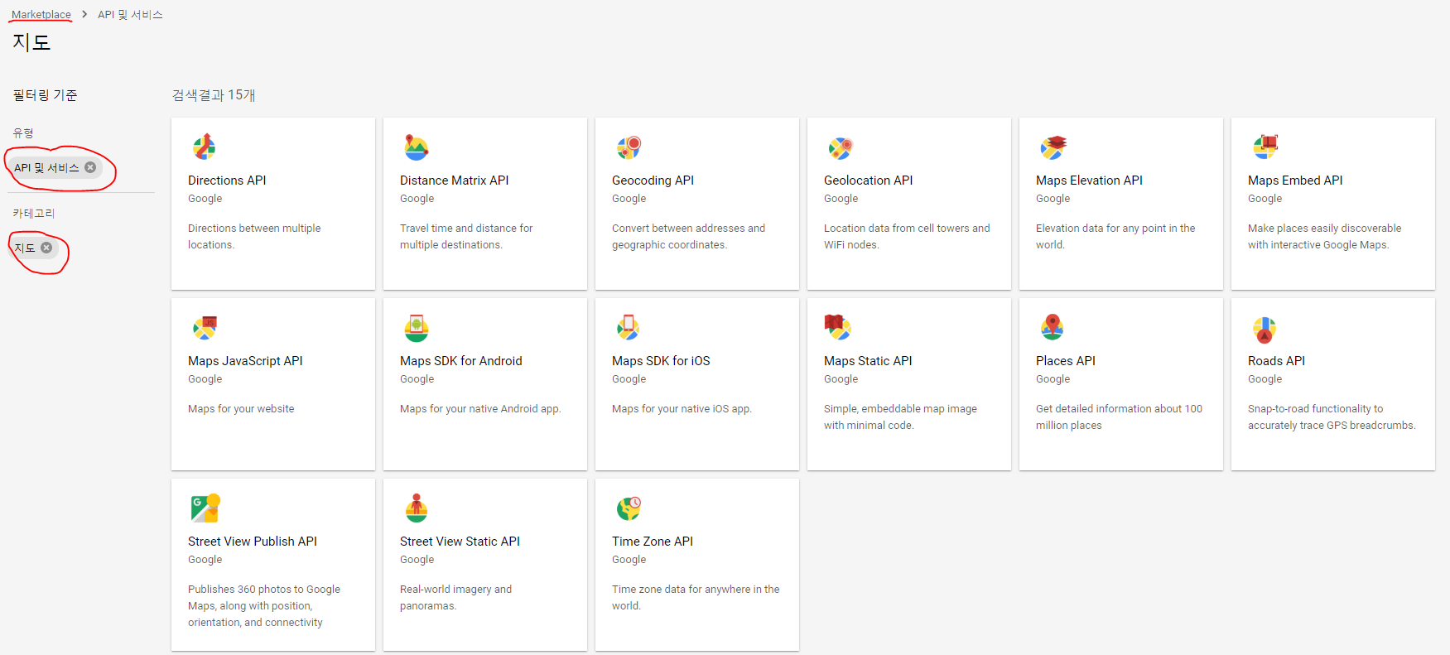Click 'Maps for your website' text
The image size is (1450, 655).
point(241,409)
